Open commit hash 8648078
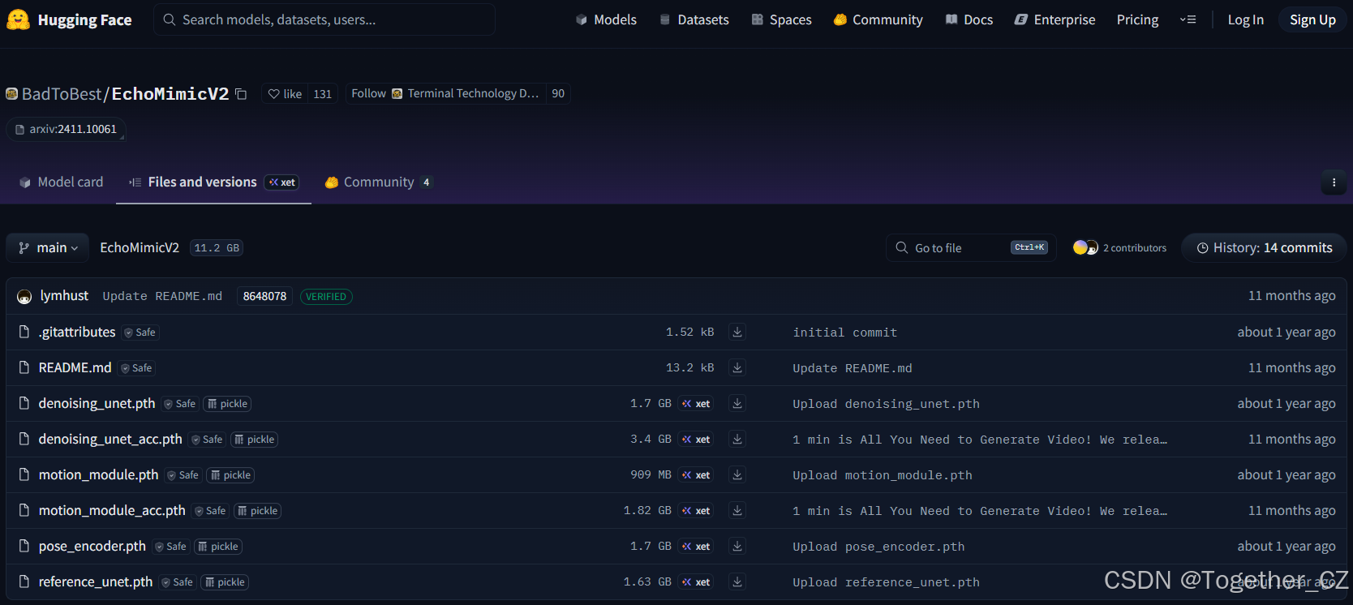The image size is (1353, 605). pos(264,297)
